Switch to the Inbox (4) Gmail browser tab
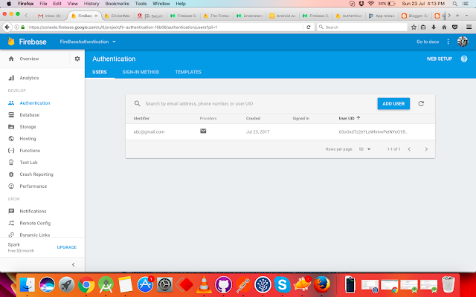 [51, 16]
